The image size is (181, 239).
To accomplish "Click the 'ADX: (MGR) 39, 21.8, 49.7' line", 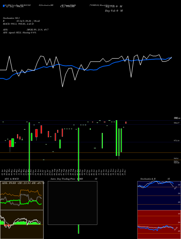I will [26, 30].
